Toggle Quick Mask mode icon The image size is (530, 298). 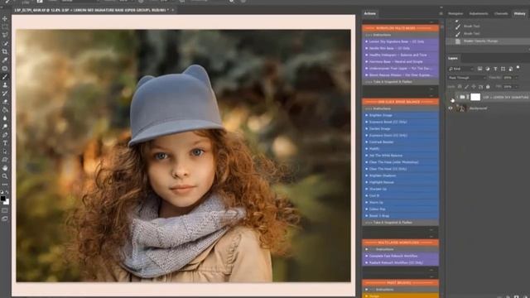pyautogui.click(x=5, y=210)
